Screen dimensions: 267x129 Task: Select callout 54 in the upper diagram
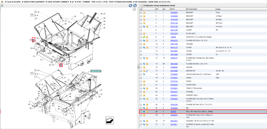pos(98,18)
